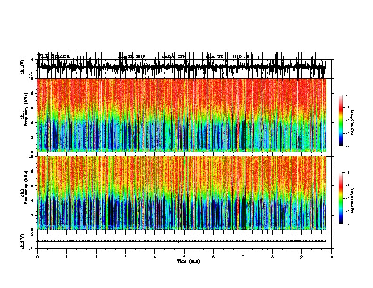Click the '9' time axis tick label

click(x=301, y=257)
